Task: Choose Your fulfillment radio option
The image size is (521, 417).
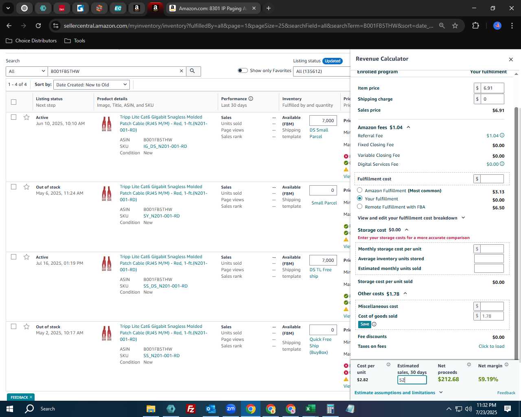Action: point(360,198)
